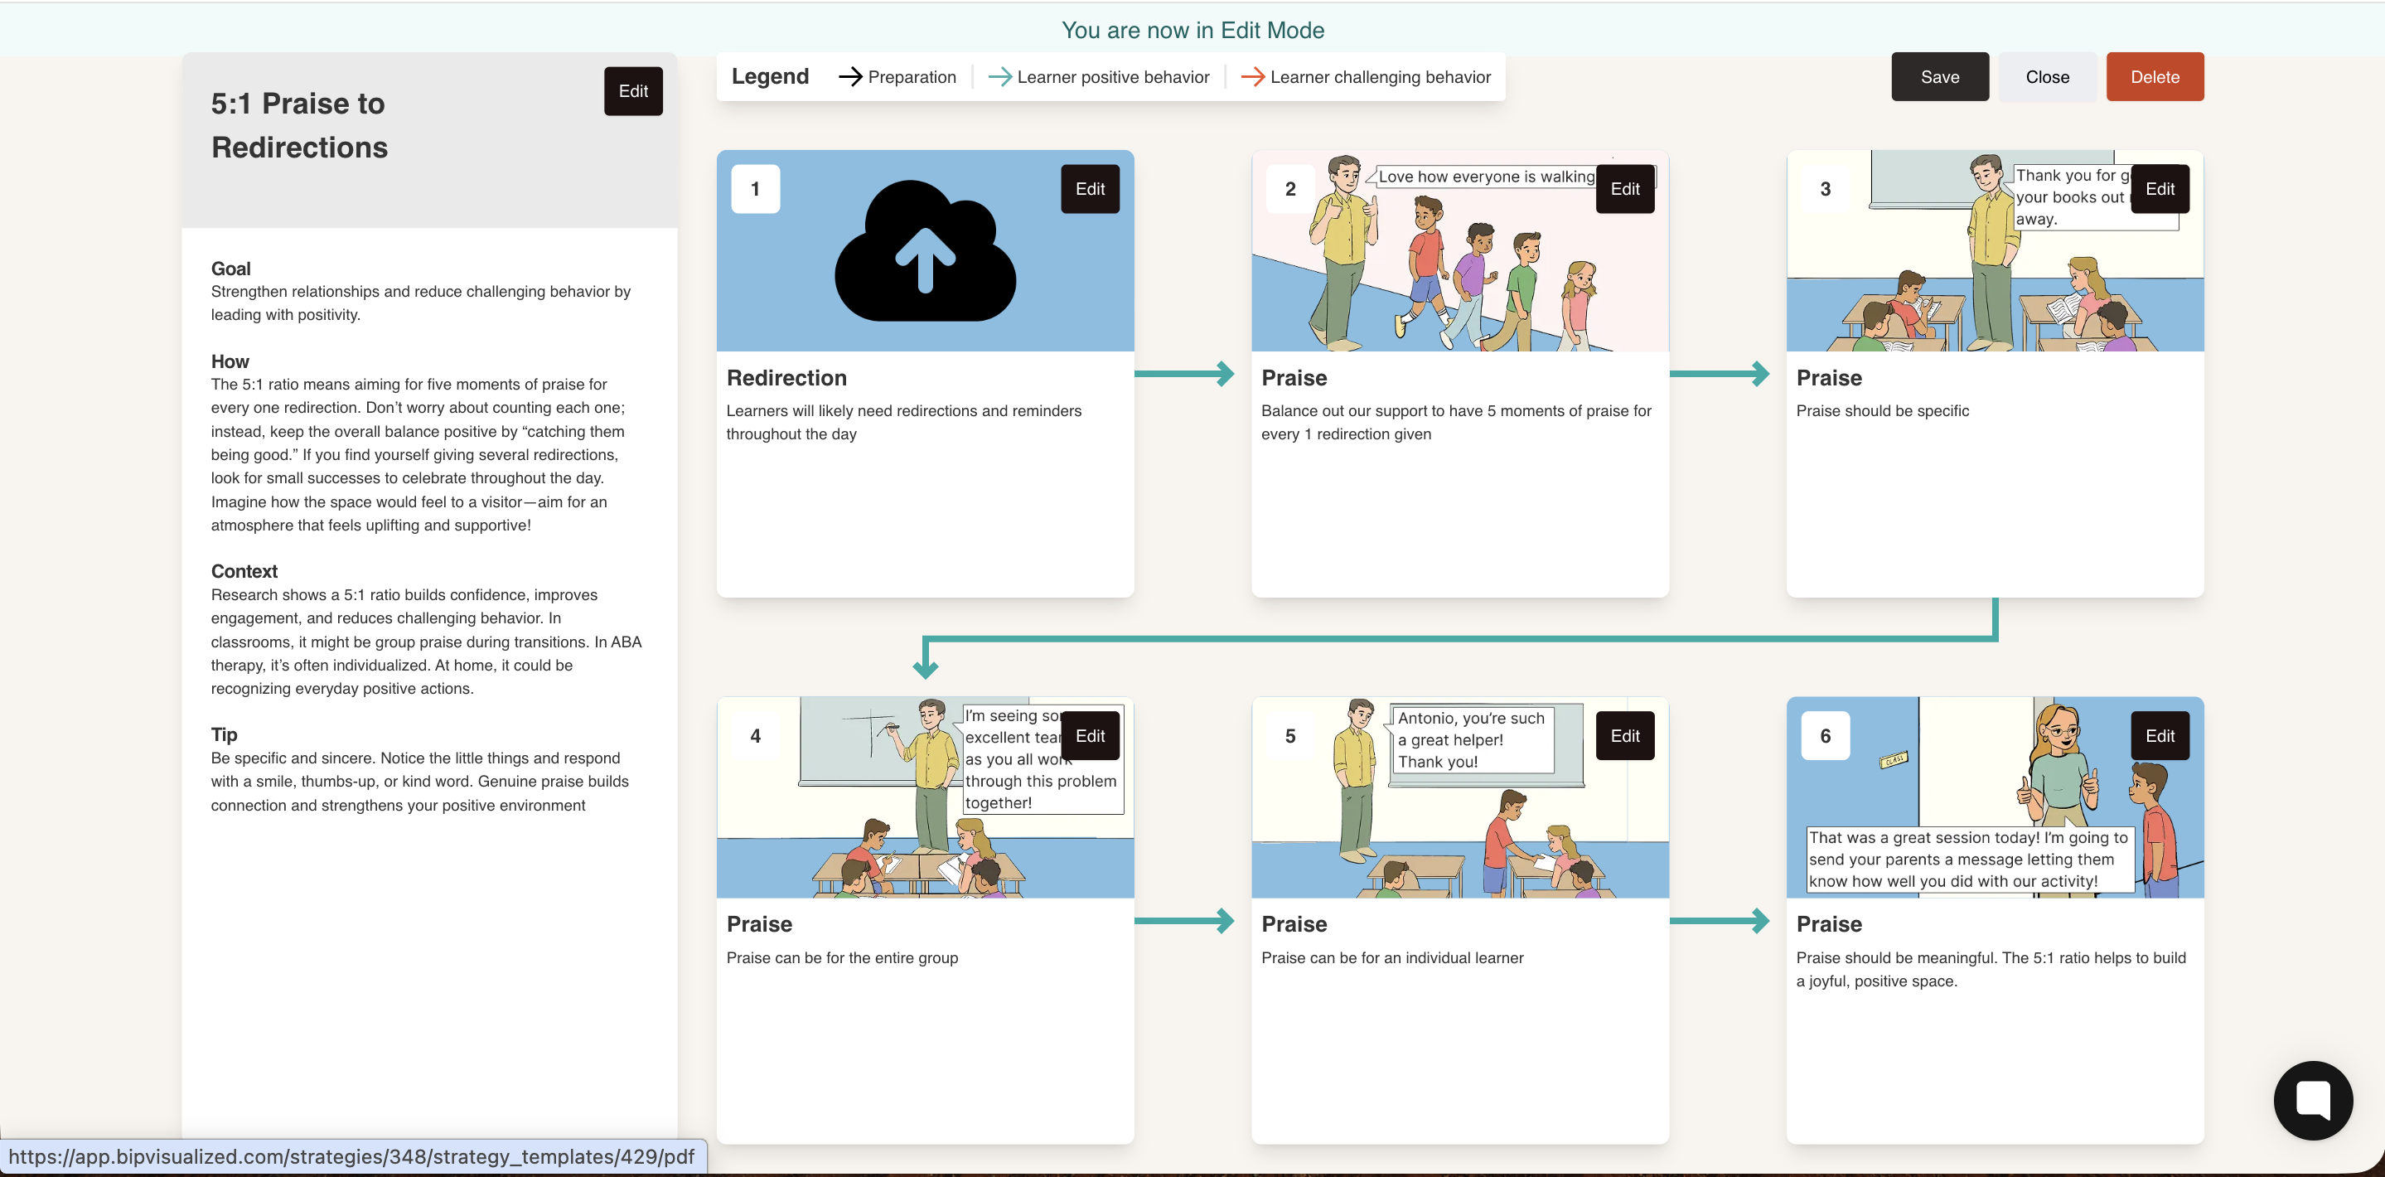The image size is (2385, 1177).
Task: Click the teal arrow between cards 1 and 2
Action: pos(1184,374)
